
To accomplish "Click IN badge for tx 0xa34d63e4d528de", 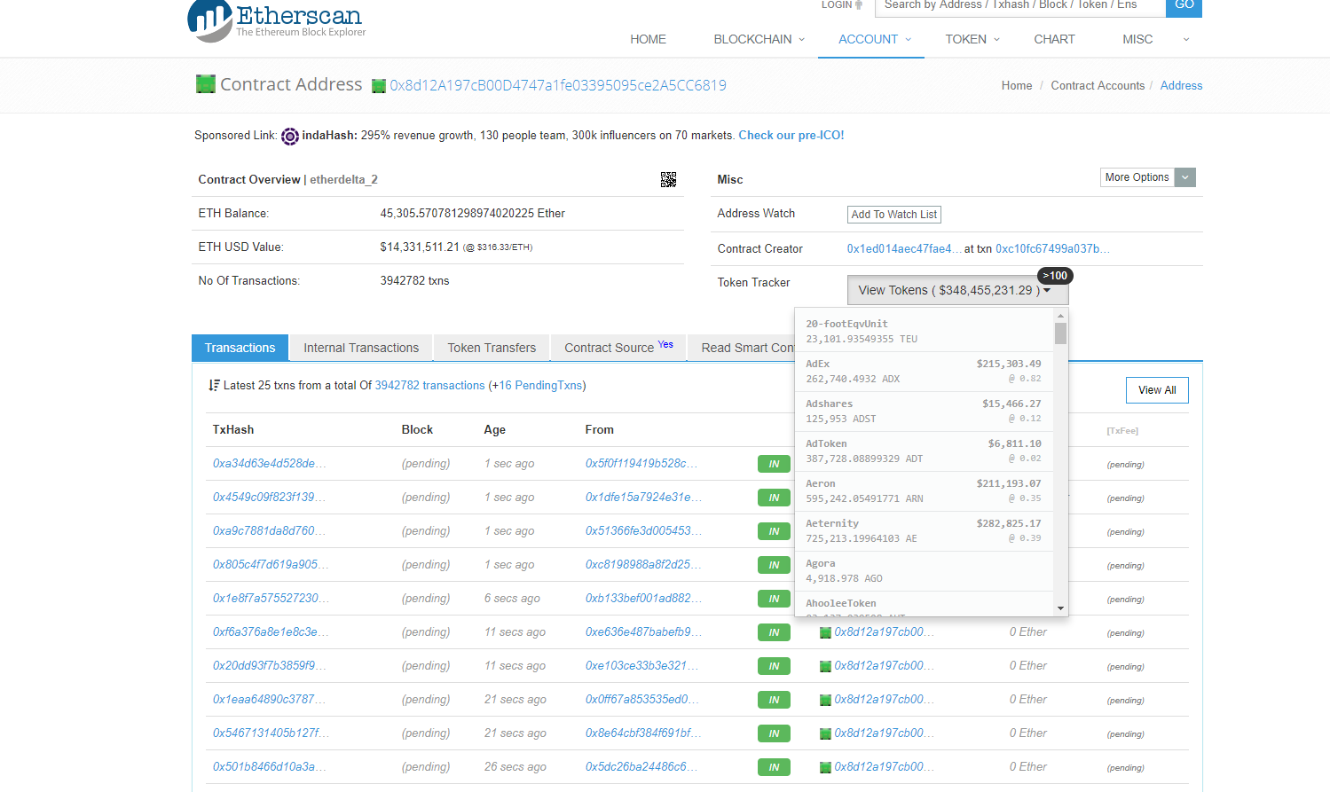I will pos(774,464).
